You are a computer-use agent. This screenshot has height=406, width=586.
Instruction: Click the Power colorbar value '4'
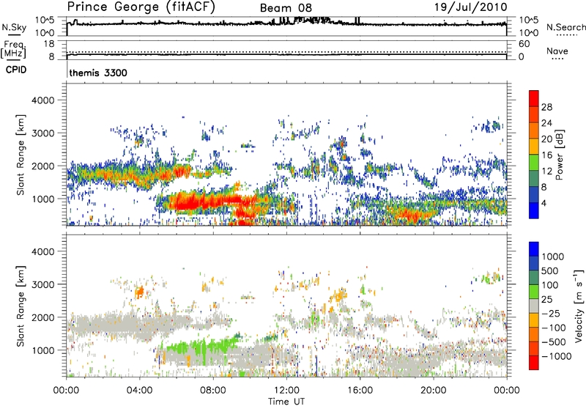click(x=544, y=204)
